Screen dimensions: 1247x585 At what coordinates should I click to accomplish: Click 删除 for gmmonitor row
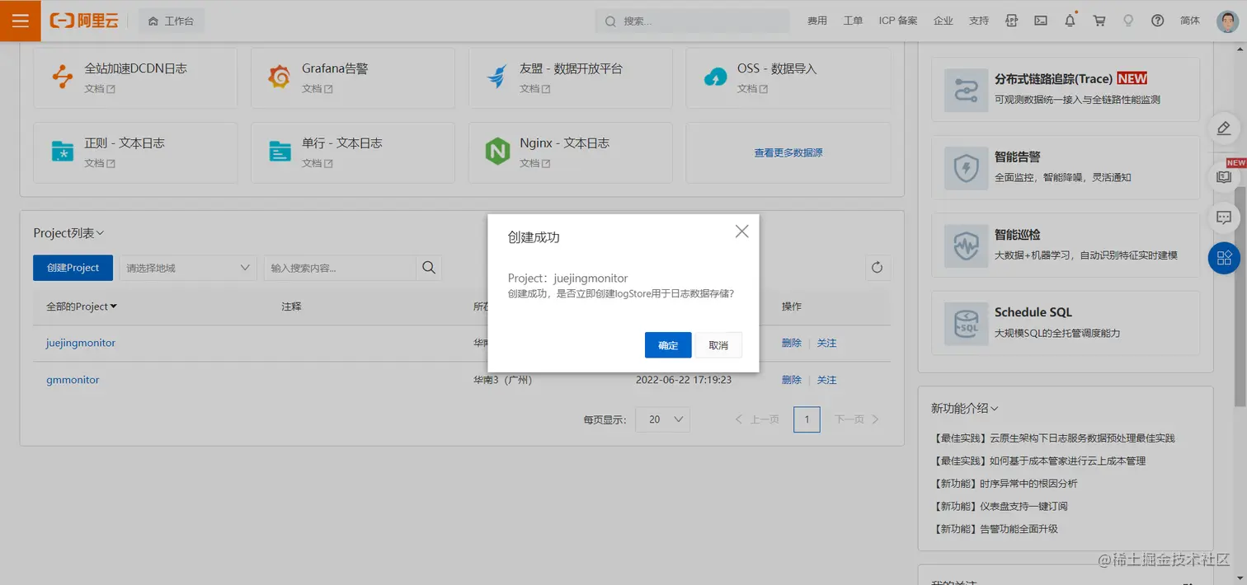pos(792,380)
